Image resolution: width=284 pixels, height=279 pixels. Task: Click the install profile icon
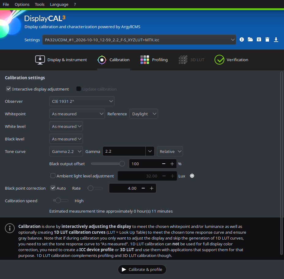259,39
